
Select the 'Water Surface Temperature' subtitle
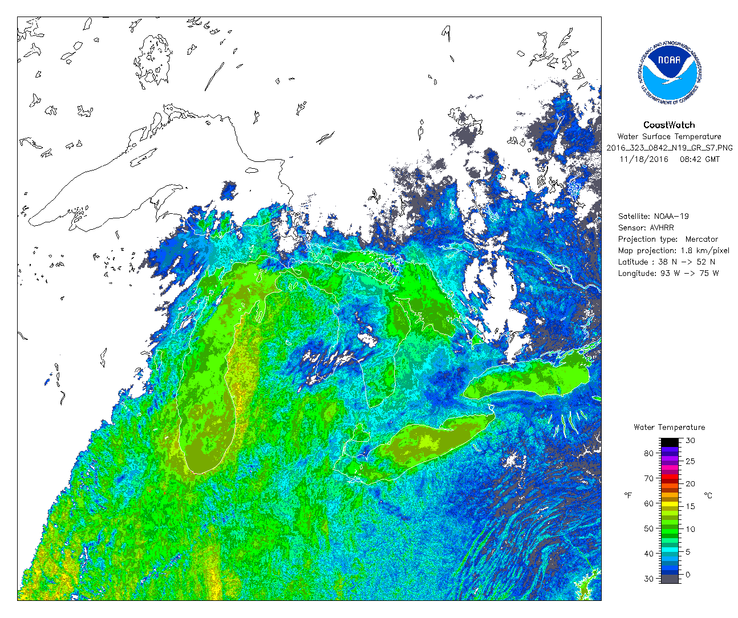pyautogui.click(x=669, y=137)
